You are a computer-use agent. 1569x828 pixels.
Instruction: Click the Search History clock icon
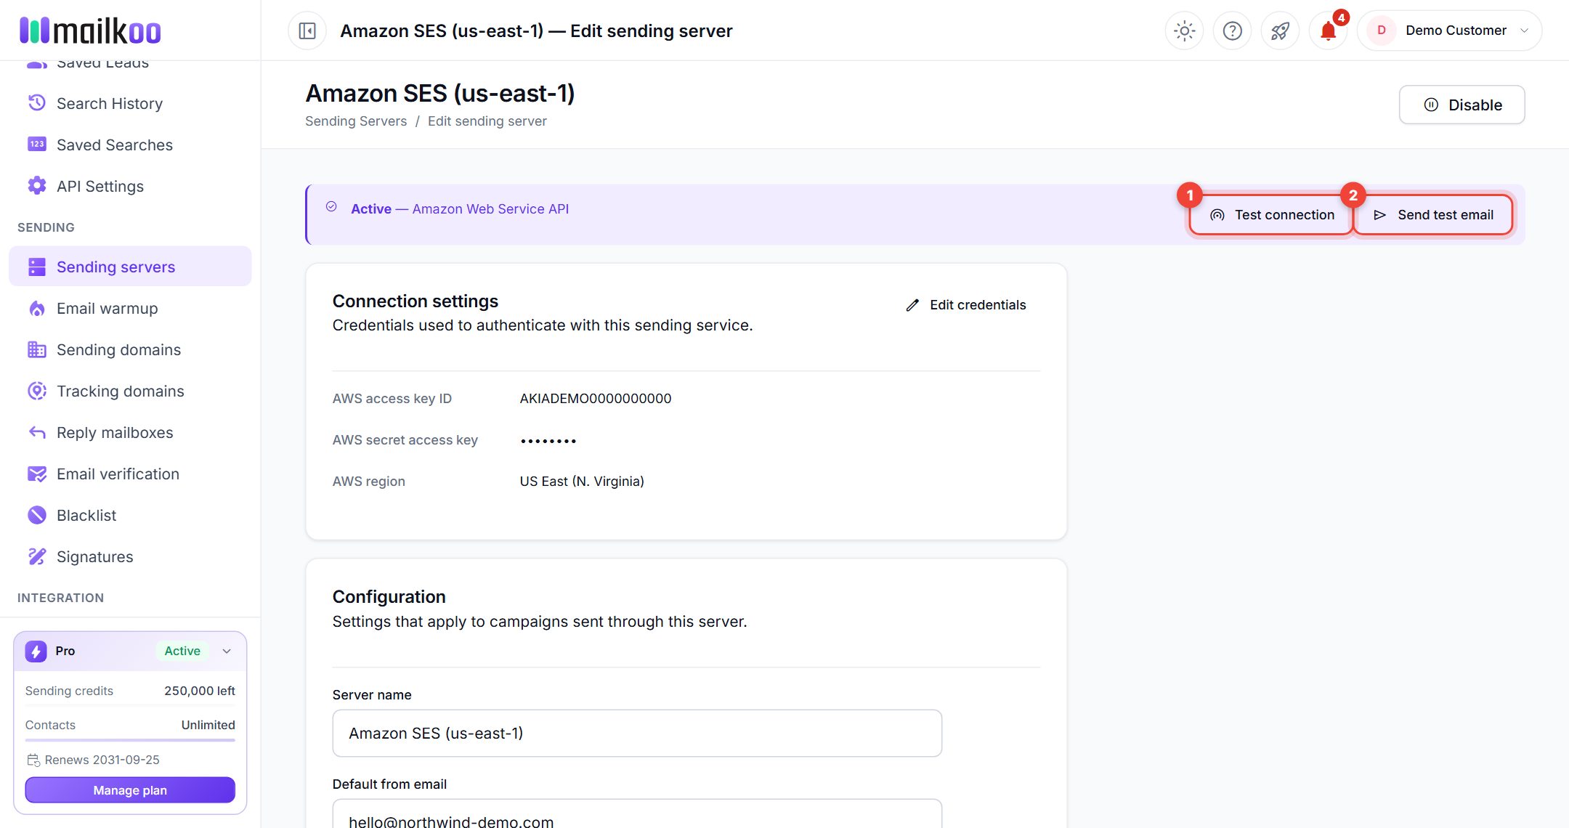click(x=37, y=103)
